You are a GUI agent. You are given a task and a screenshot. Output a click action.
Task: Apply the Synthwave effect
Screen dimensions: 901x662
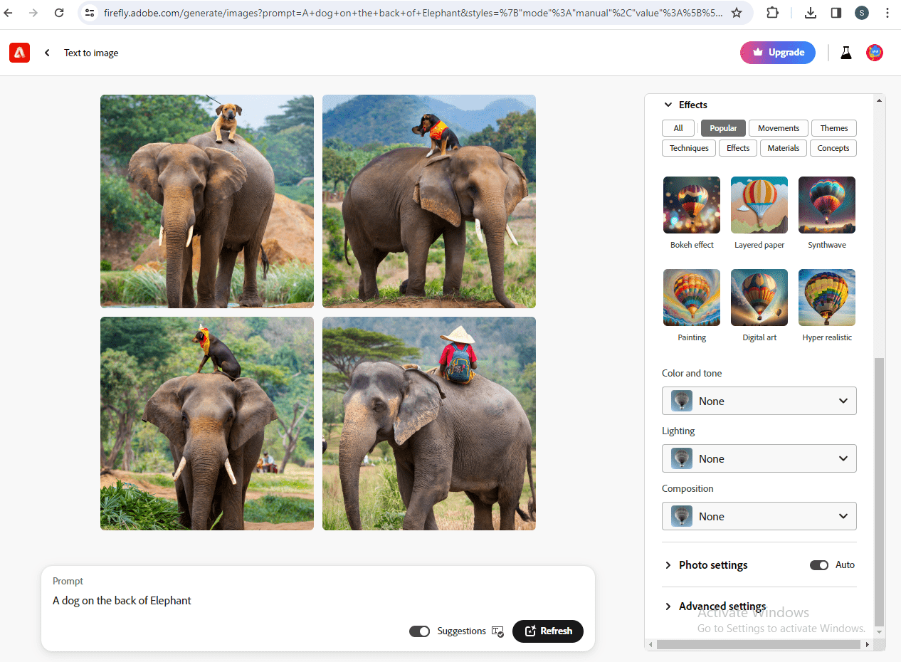coord(827,205)
